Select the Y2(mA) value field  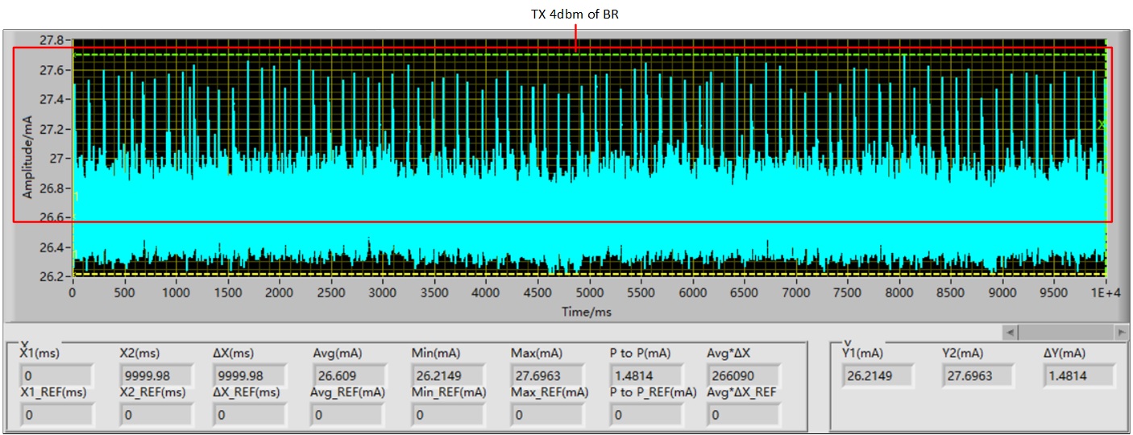pos(978,375)
